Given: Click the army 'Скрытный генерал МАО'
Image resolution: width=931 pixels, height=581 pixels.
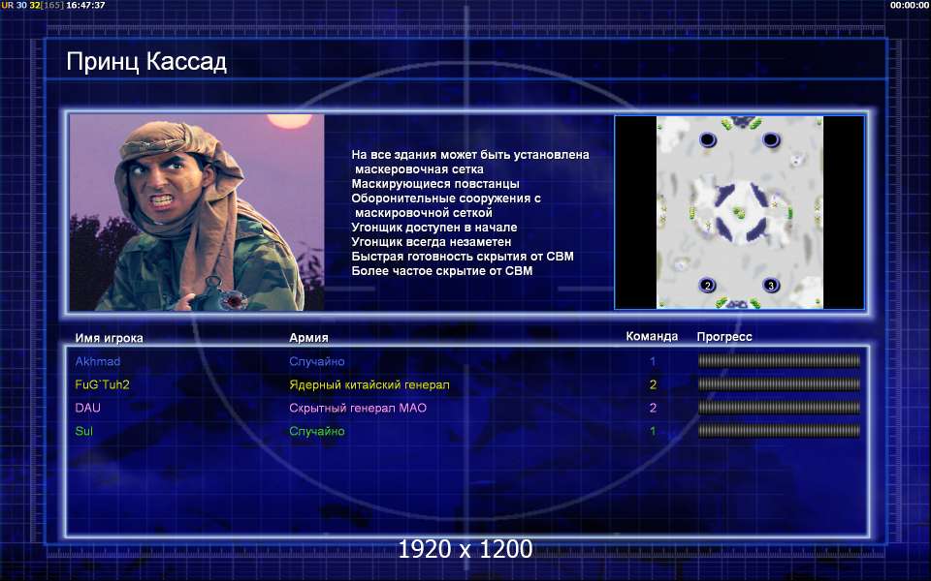Looking at the screenshot, I should [358, 408].
